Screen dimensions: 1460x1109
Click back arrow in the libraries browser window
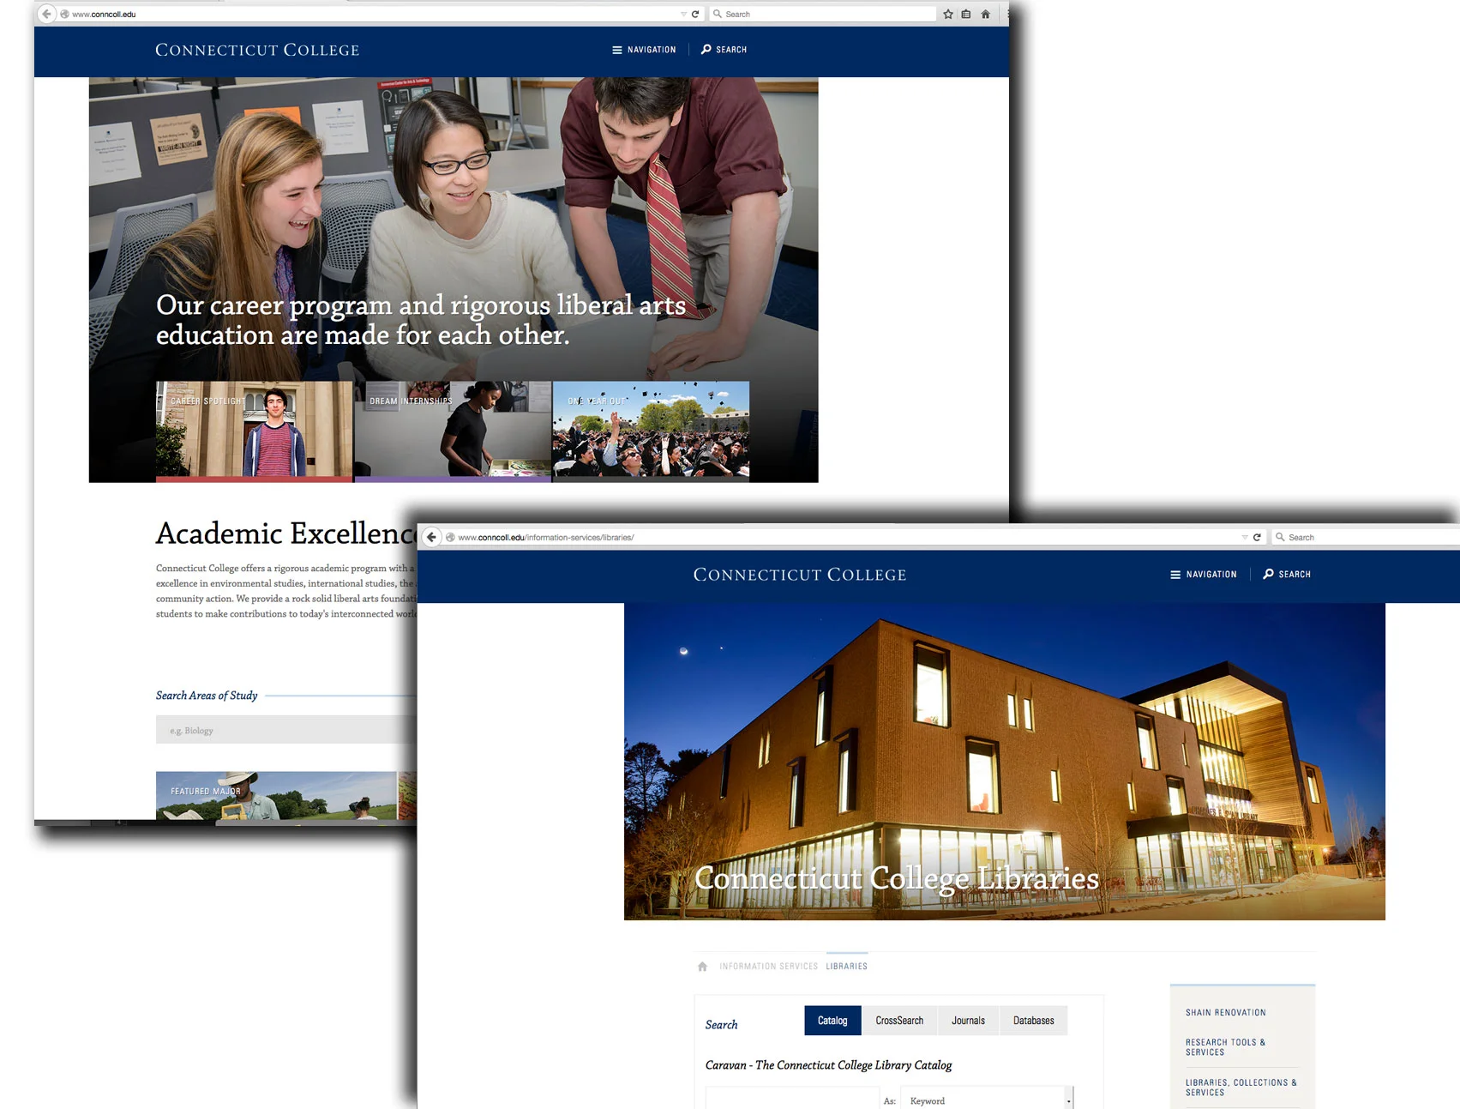pyautogui.click(x=432, y=537)
